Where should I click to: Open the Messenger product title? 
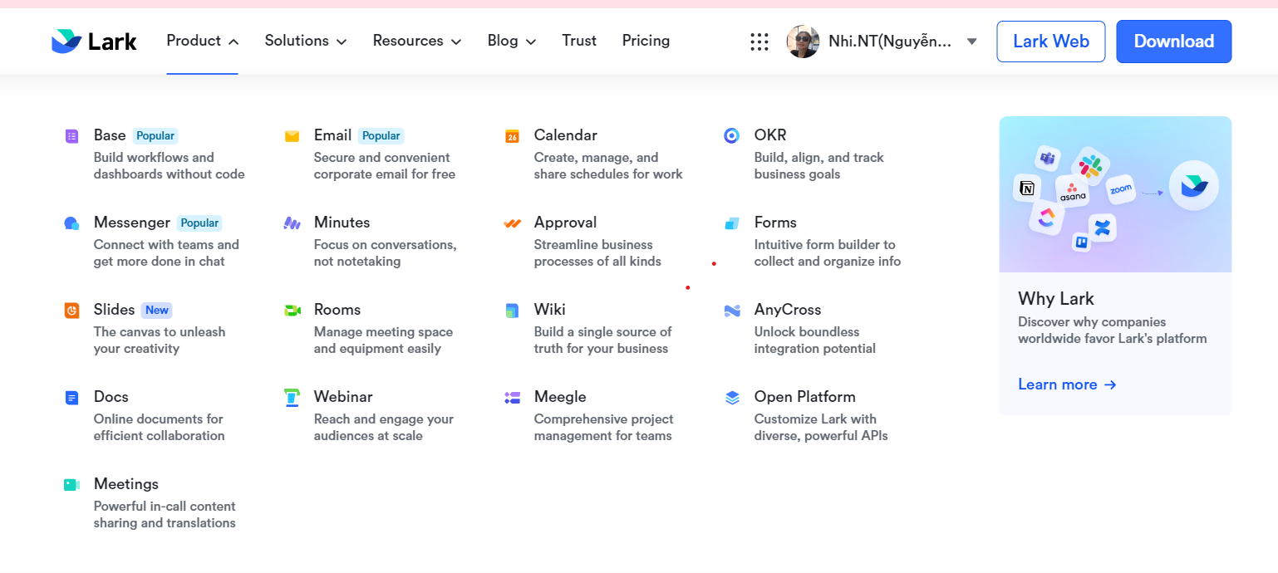coord(132,223)
